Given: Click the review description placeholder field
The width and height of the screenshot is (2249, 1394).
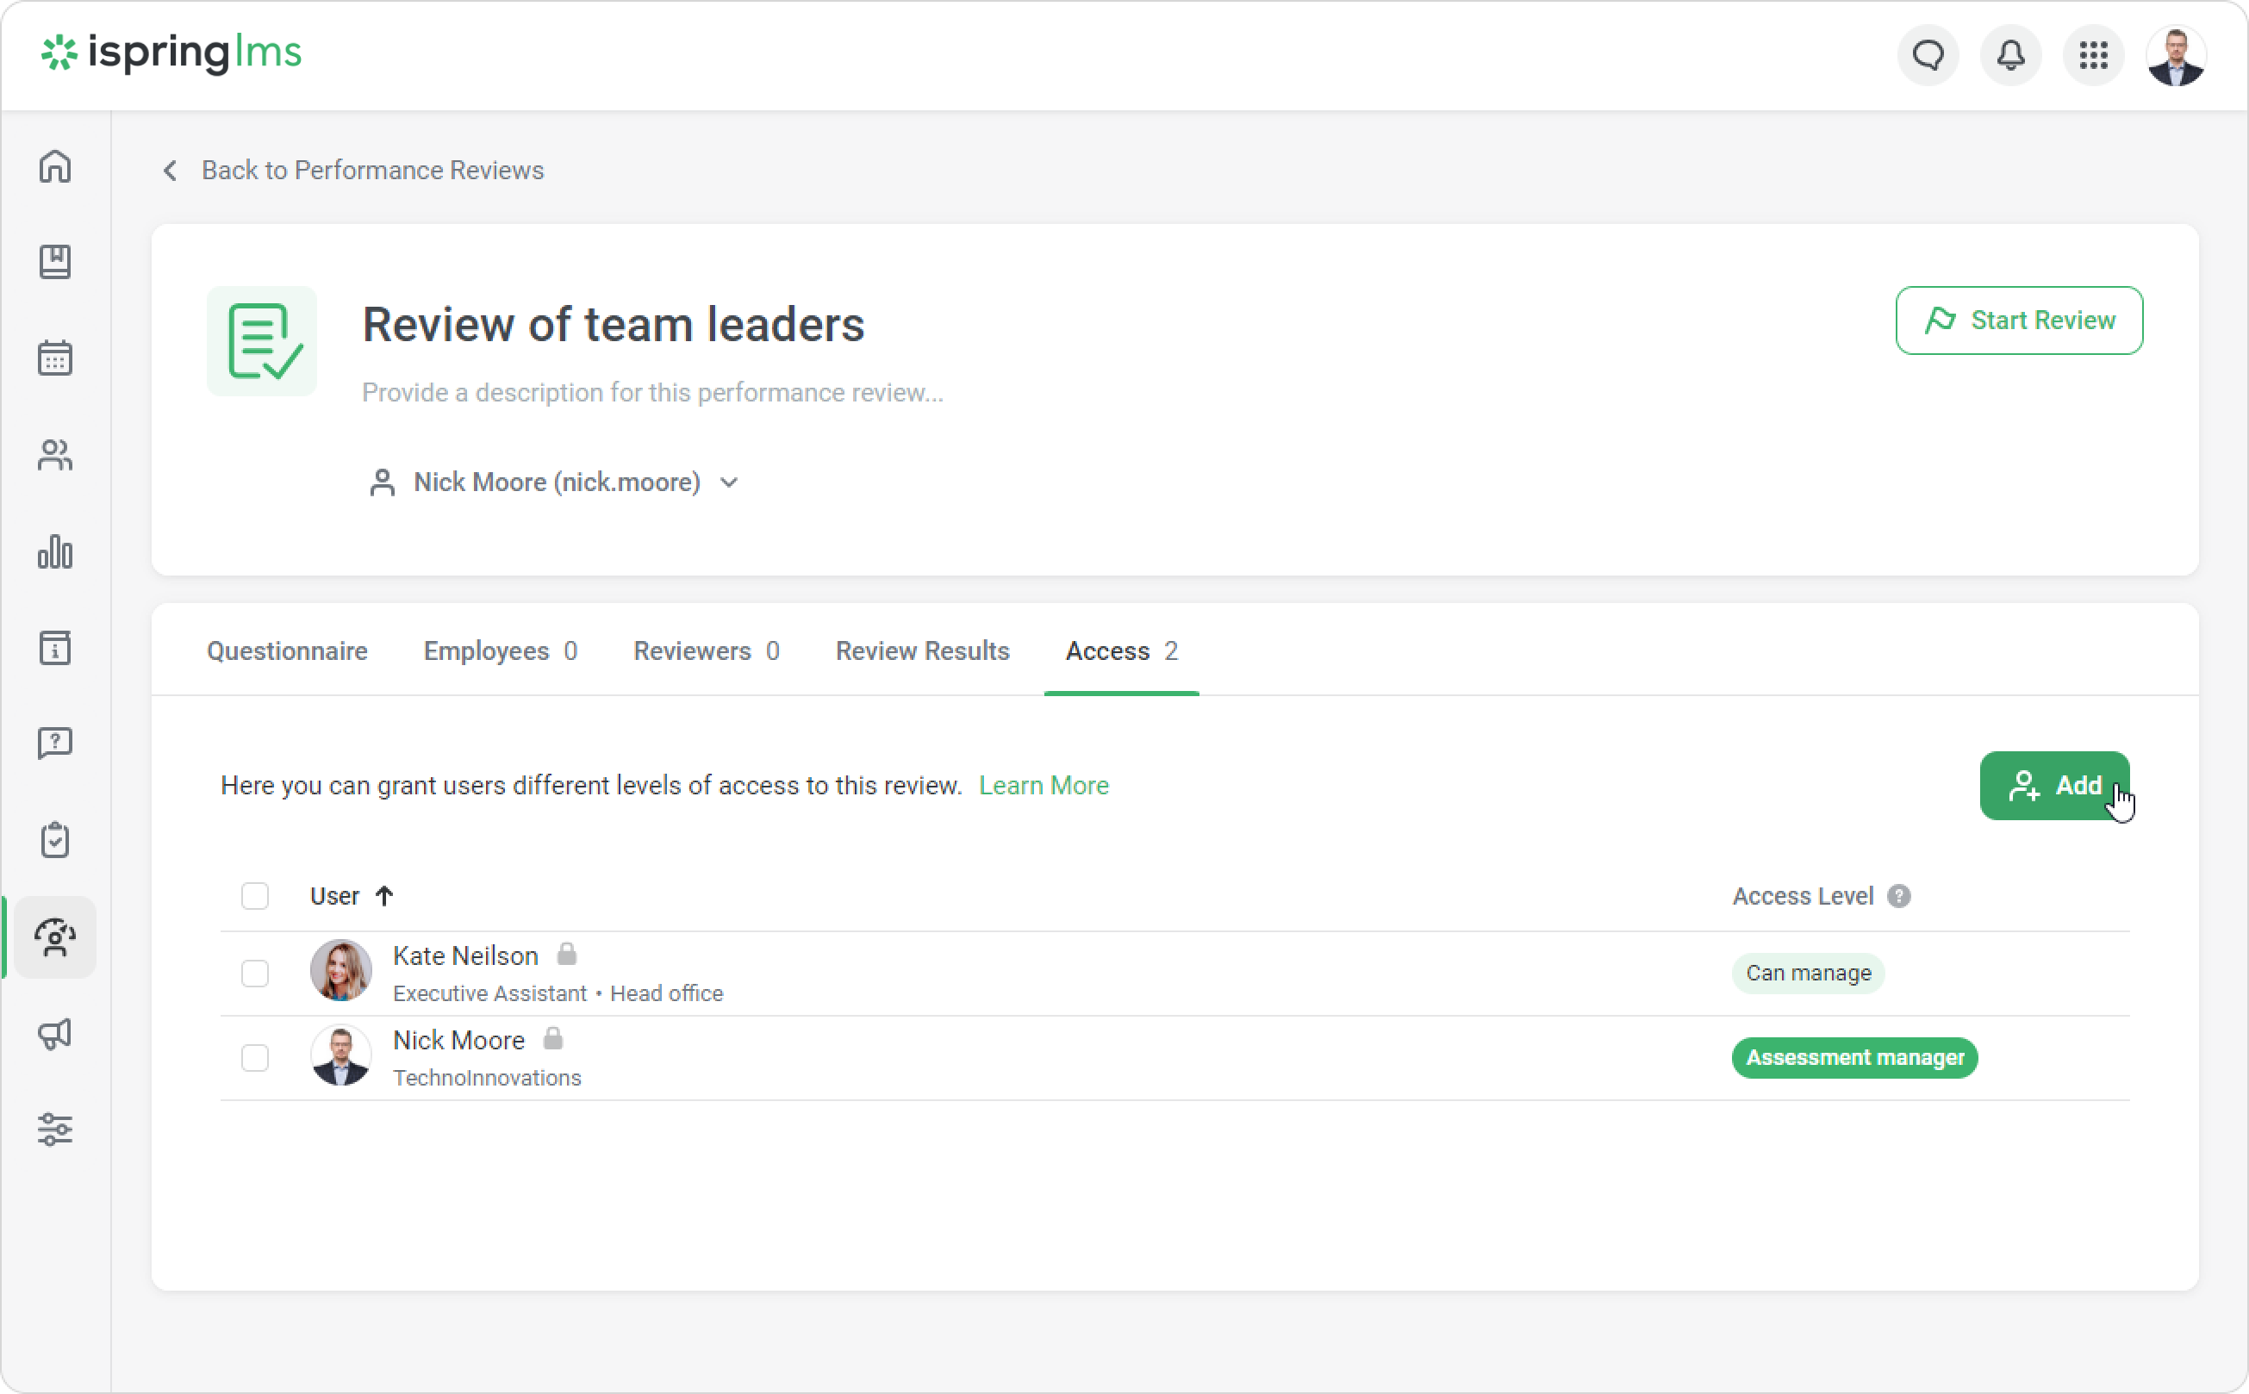Looking at the screenshot, I should click(652, 393).
